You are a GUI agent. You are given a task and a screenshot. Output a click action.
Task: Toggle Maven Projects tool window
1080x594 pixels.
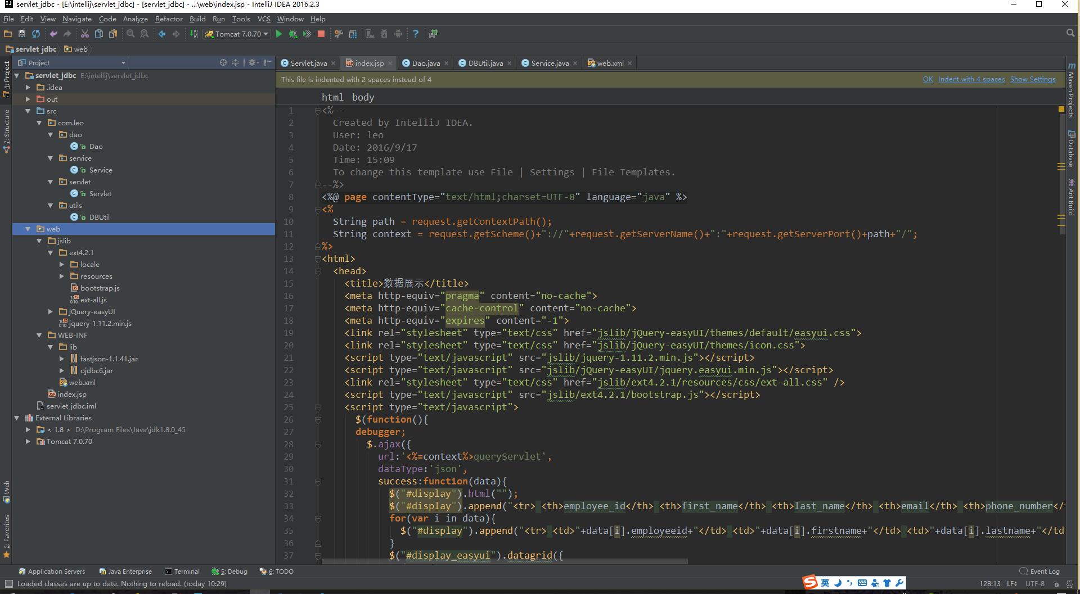coord(1071,90)
